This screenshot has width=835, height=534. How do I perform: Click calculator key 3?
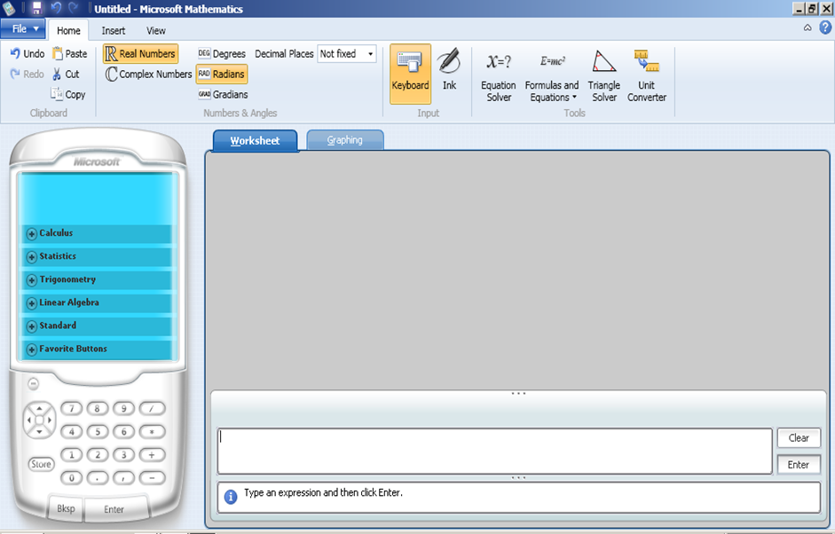(x=123, y=455)
